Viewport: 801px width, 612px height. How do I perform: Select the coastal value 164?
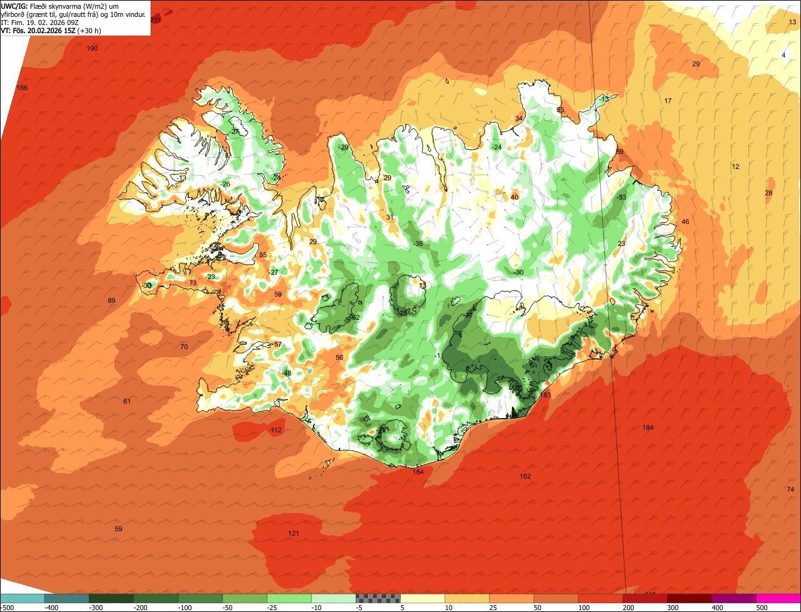coord(418,472)
